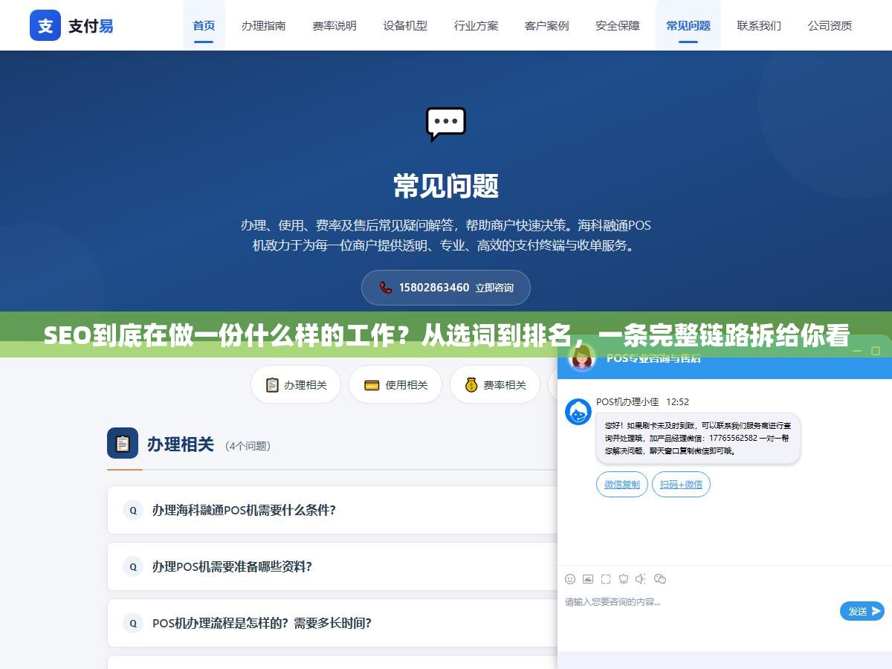Click the (4个问题) count text
Screen dimensions: 892x669
(x=248, y=446)
